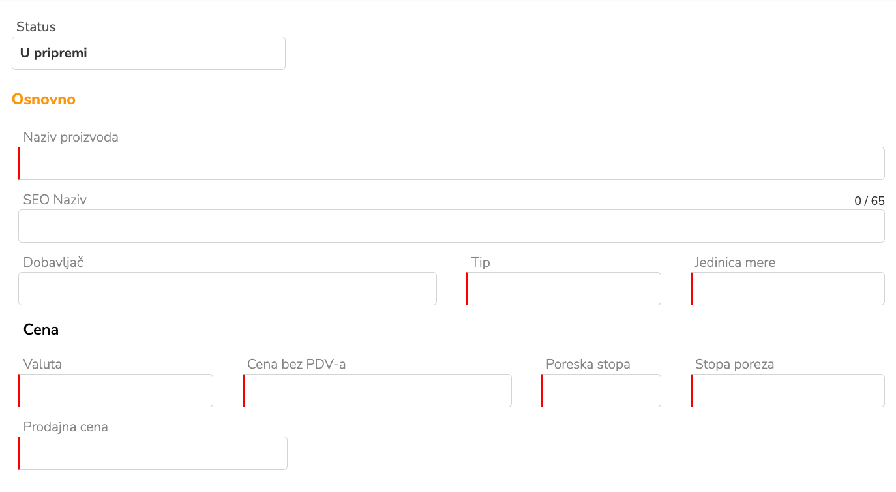Click the bold 'Cena' section heading
The height and width of the screenshot is (492, 896).
(41, 330)
